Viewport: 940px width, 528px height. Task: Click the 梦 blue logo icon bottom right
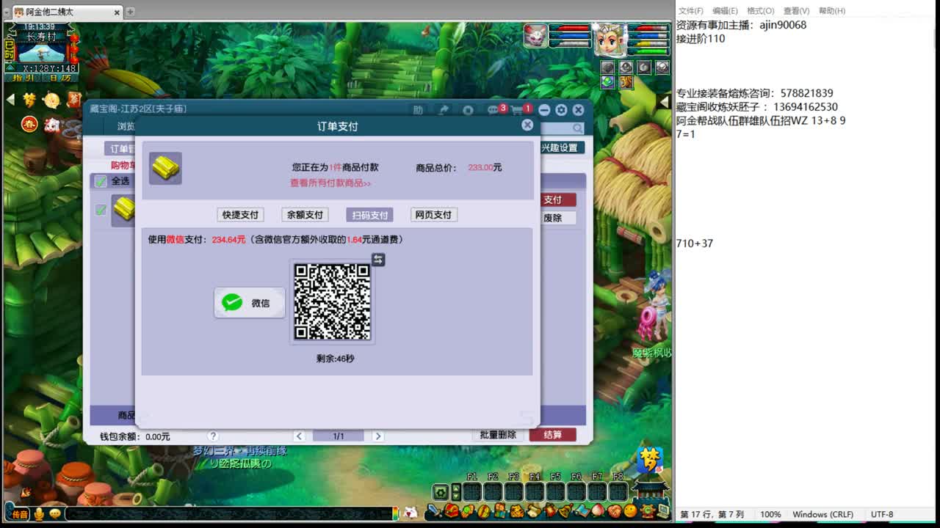[649, 461]
